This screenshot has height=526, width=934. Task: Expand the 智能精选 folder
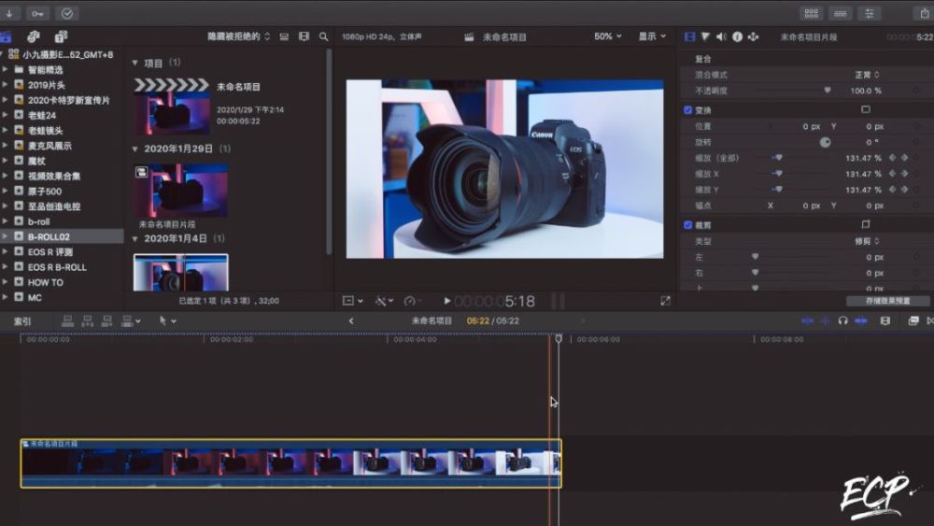[x=5, y=70]
